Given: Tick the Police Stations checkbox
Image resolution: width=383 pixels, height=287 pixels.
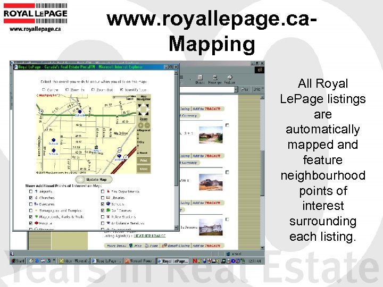Looking at the screenshot, I should pyautogui.click(x=103, y=217).
